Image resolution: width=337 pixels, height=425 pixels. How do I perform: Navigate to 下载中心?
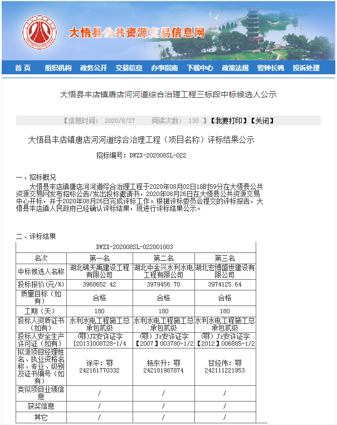coord(199,68)
